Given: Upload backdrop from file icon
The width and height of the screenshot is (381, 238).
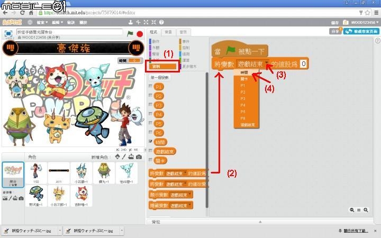Looking at the screenshot, I should pos(15,198).
